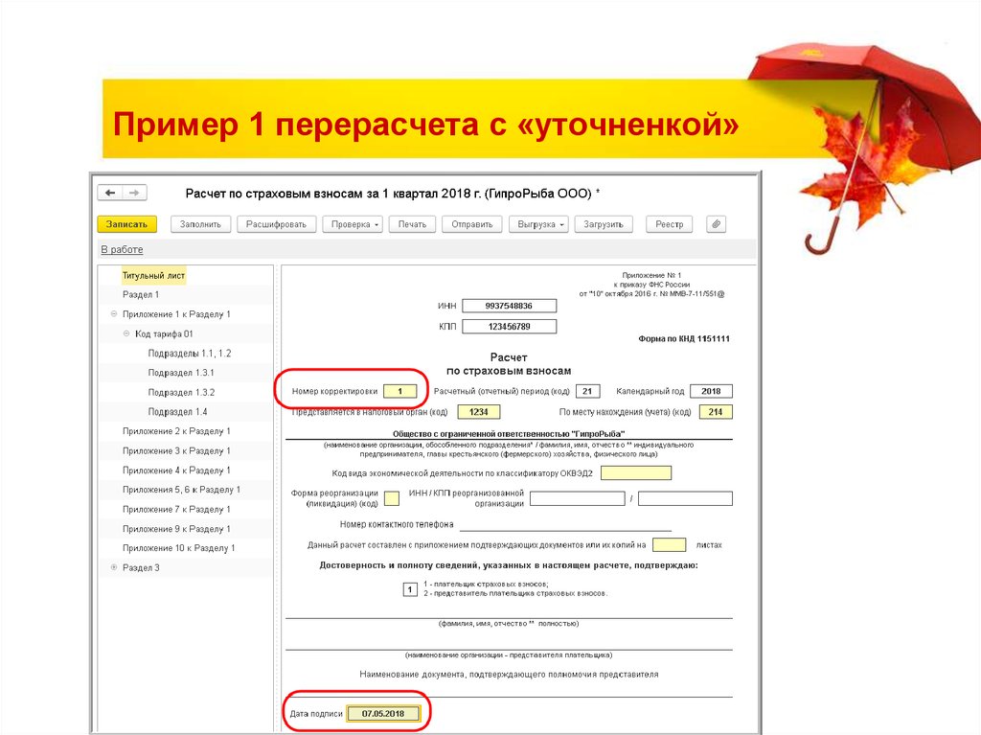Open the Реестр function
981x735 pixels.
point(669,223)
